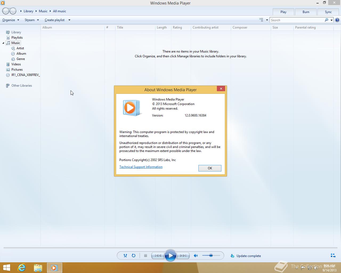Click the View options icon

(x=261, y=20)
